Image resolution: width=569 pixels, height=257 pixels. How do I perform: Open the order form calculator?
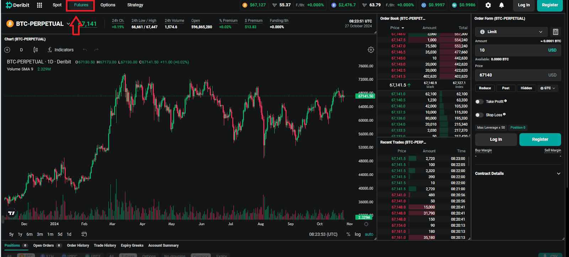point(555,32)
